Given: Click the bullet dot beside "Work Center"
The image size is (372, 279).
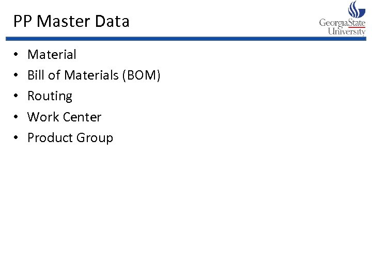Looking at the screenshot, I should [17, 117].
